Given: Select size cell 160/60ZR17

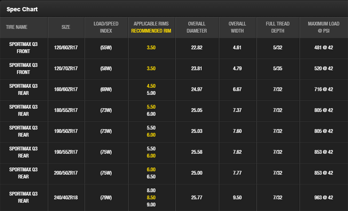Looking at the screenshot, I should click(x=66, y=89).
